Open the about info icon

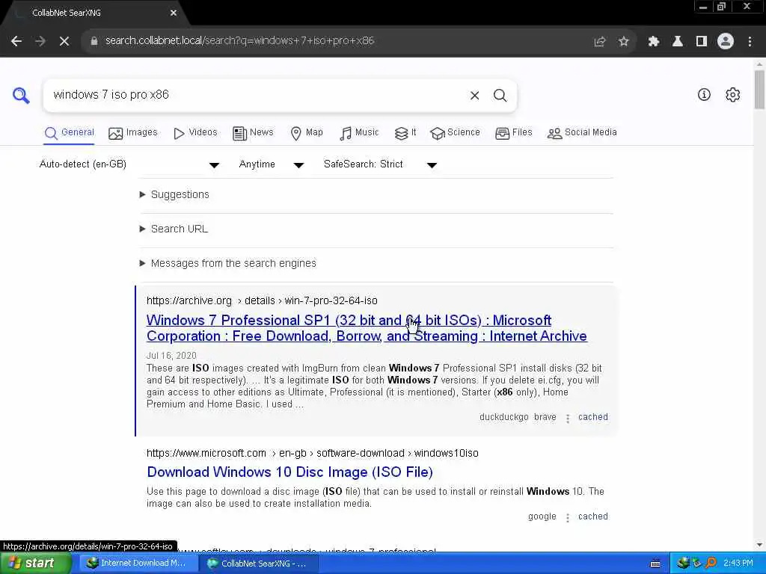click(x=704, y=95)
